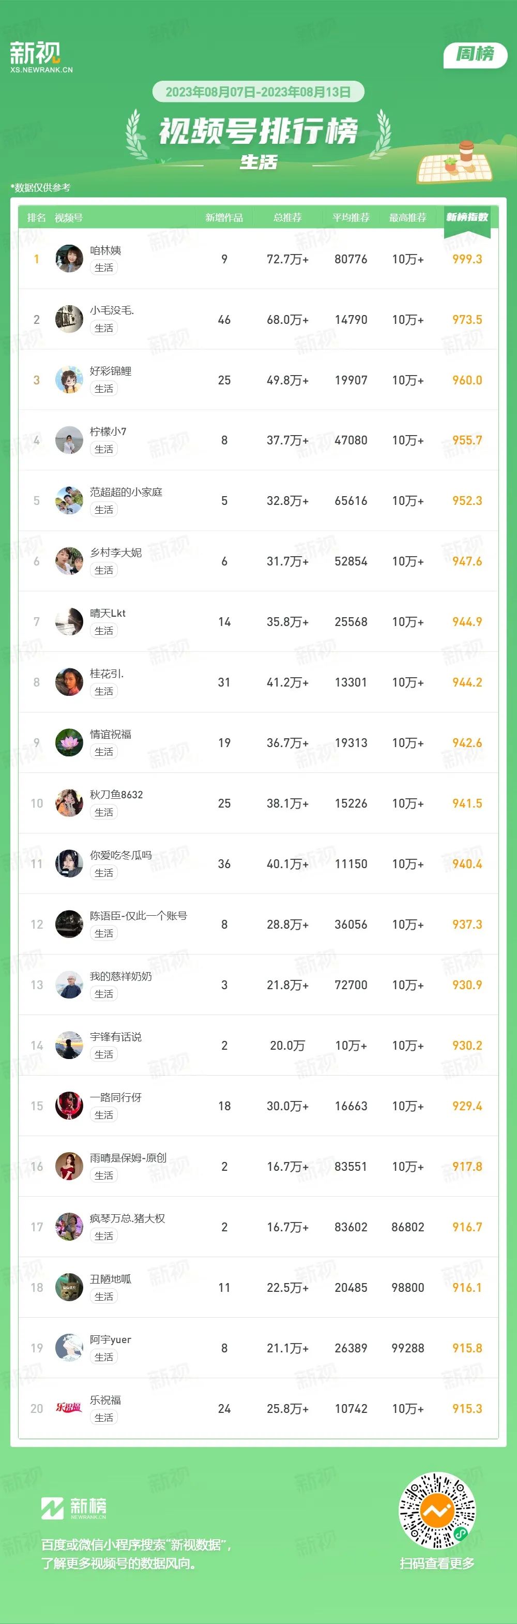Click 平均推荐 column header
This screenshot has height=1624, width=517.
click(351, 217)
